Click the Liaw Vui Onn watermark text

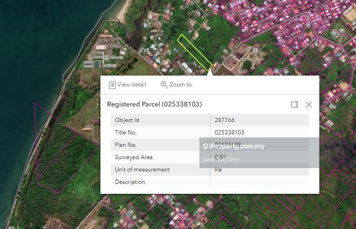[221, 159]
